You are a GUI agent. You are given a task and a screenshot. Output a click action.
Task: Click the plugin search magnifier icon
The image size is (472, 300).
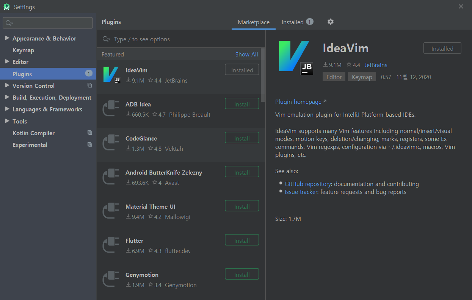tap(106, 39)
